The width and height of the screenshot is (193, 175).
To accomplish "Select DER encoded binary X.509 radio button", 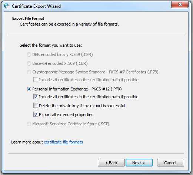I will (29, 55).
